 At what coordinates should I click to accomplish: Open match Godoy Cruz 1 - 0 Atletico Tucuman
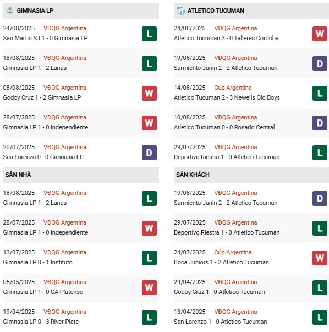pos(219,292)
